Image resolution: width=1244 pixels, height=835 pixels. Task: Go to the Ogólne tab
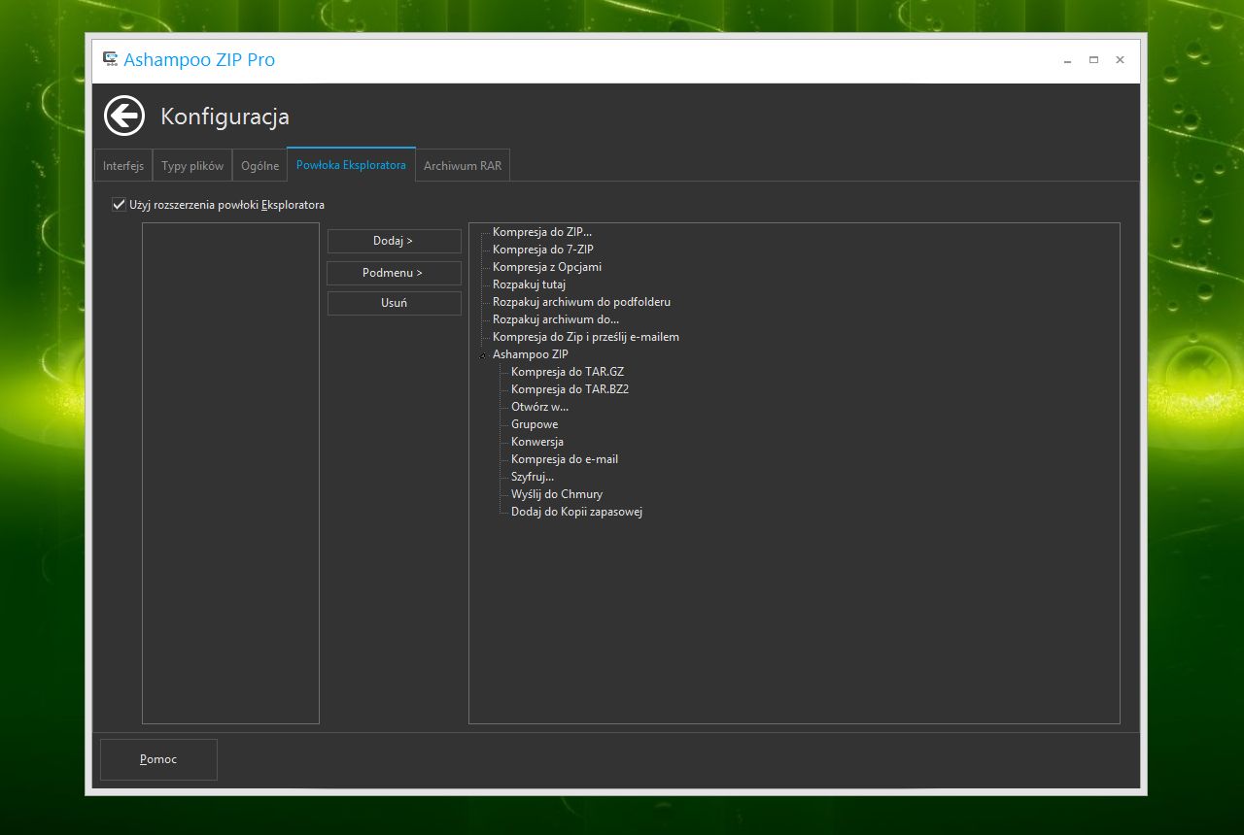[259, 166]
